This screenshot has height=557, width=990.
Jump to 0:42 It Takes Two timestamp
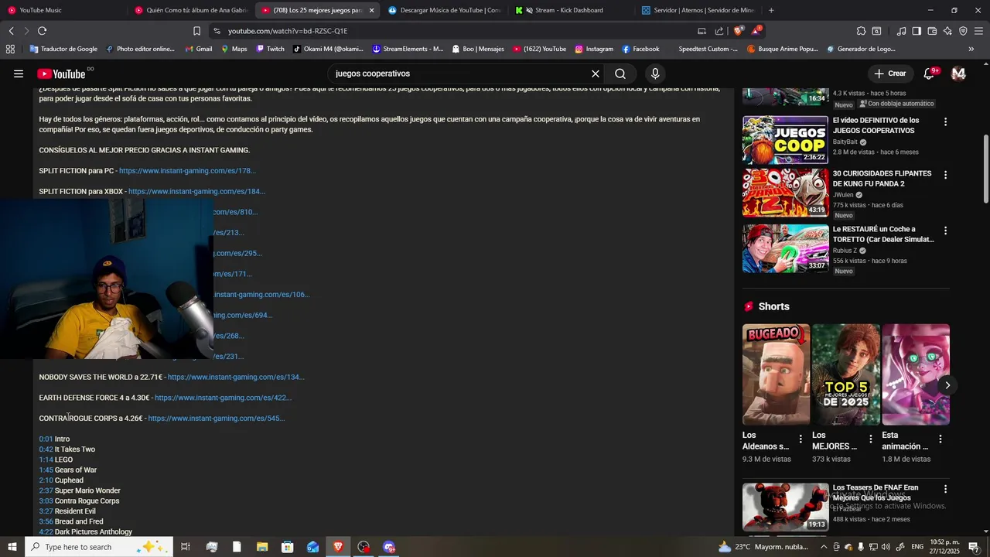tap(46, 449)
